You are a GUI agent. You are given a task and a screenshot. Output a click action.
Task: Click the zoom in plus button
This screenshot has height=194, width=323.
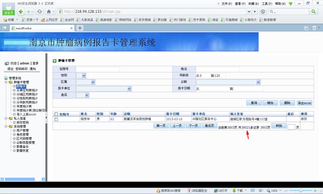(315, 191)
